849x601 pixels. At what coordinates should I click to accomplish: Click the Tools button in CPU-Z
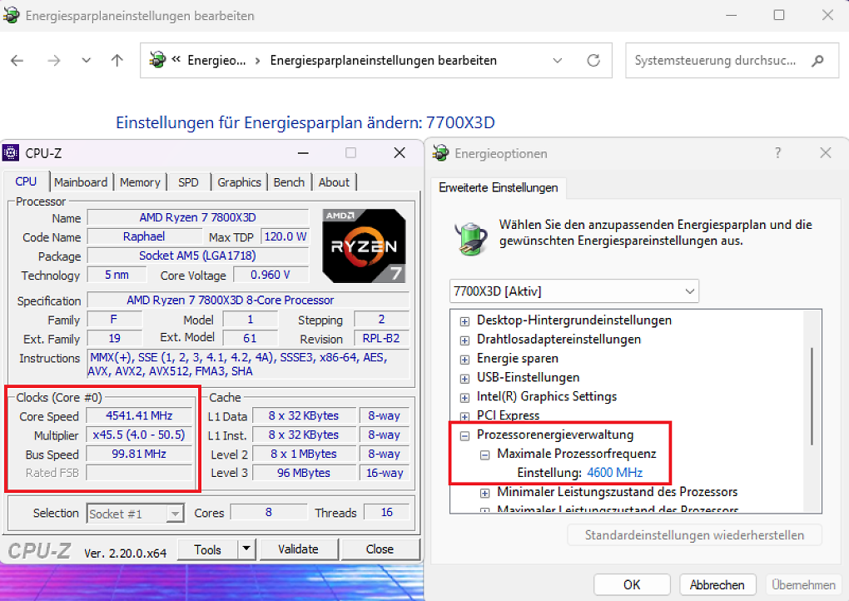pos(208,549)
